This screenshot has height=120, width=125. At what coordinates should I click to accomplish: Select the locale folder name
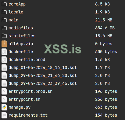pos(16,12)
